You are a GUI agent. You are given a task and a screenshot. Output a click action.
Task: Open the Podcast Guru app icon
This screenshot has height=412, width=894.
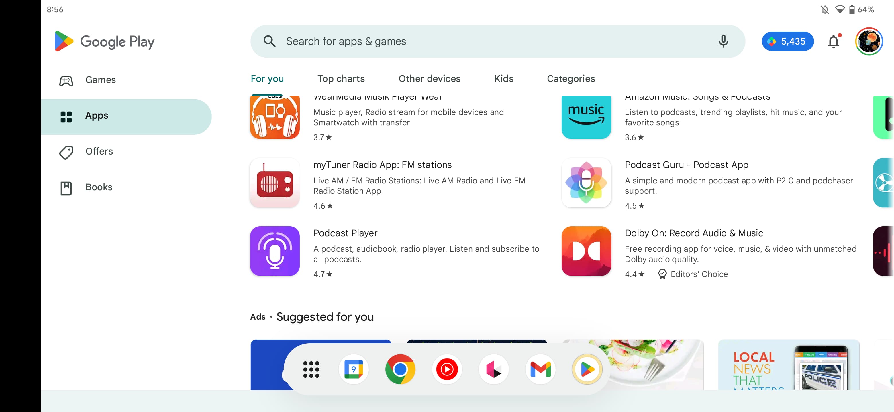coord(586,183)
